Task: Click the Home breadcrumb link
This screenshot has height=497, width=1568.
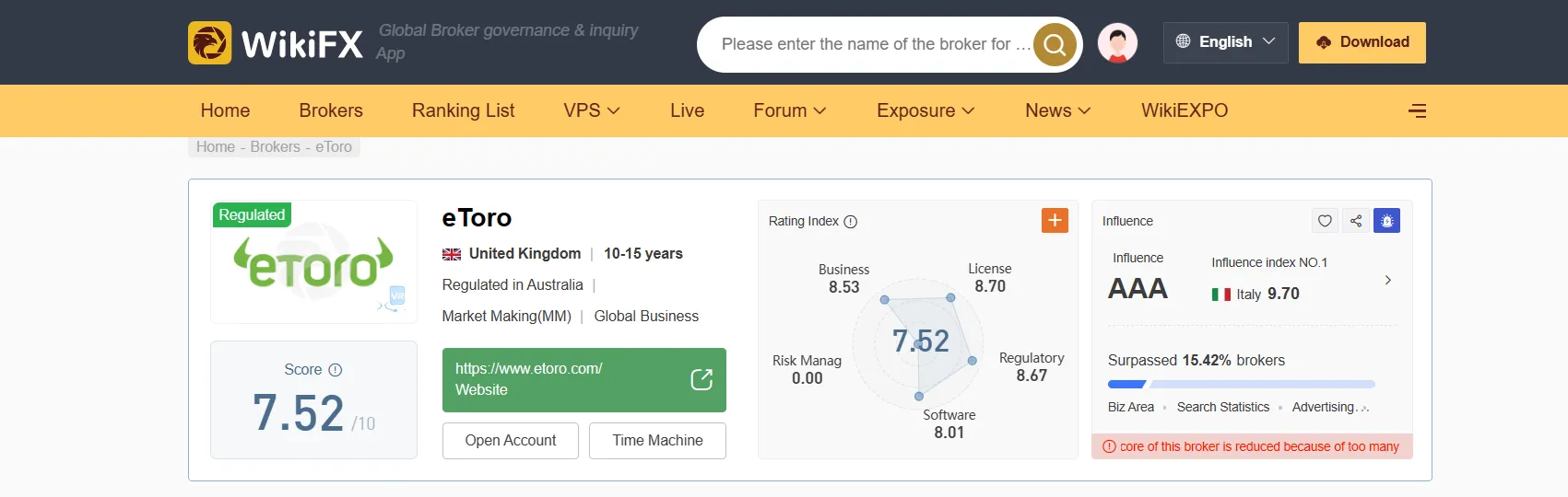Action: point(216,147)
